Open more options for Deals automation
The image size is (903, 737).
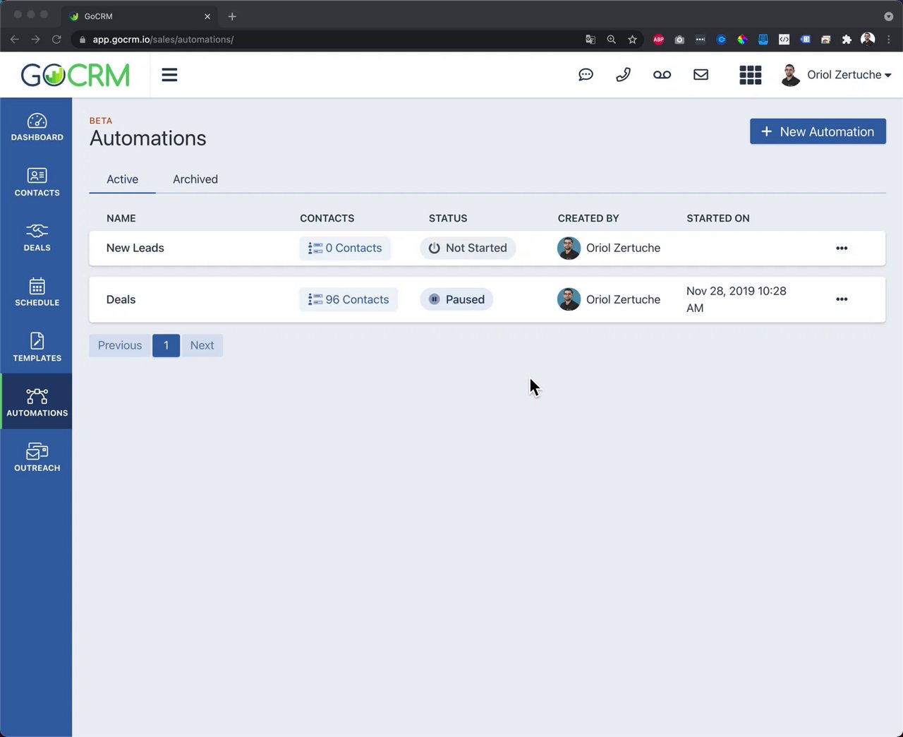pos(842,299)
